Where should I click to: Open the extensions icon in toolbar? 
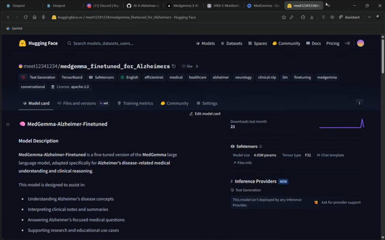(x=303, y=17)
